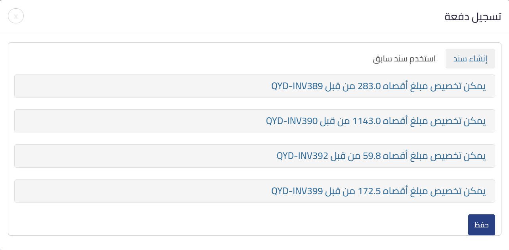Screen dimensions: 509x250
Task: Pick the first invoice row in the list
Action: [254, 86]
